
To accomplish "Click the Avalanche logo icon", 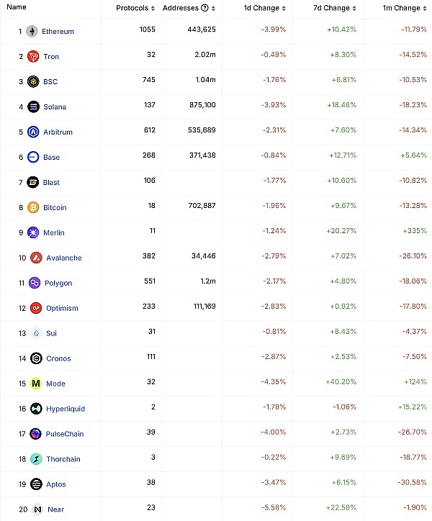I will [36, 258].
